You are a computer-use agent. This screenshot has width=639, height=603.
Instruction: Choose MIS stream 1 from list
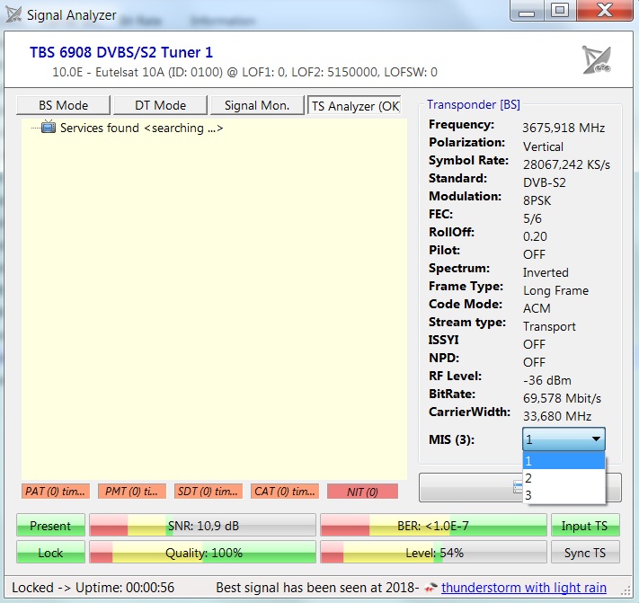[564, 461]
